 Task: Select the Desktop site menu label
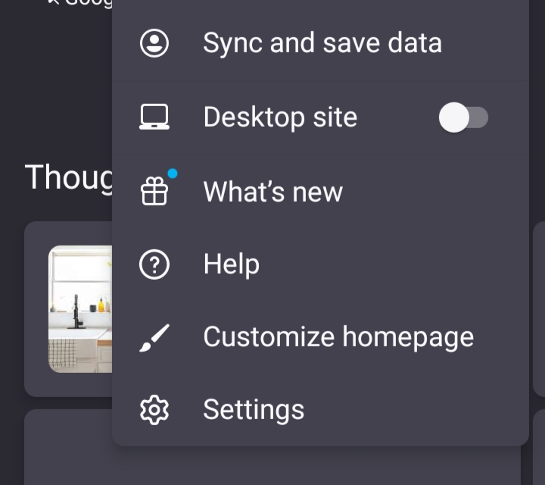(280, 117)
